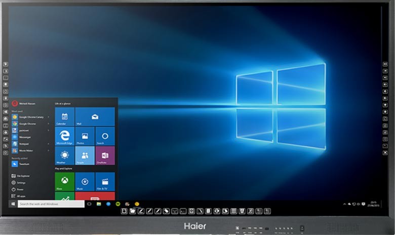Open the Music tile
Image resolution: width=395 pixels, height=235 pixels.
coord(85,181)
